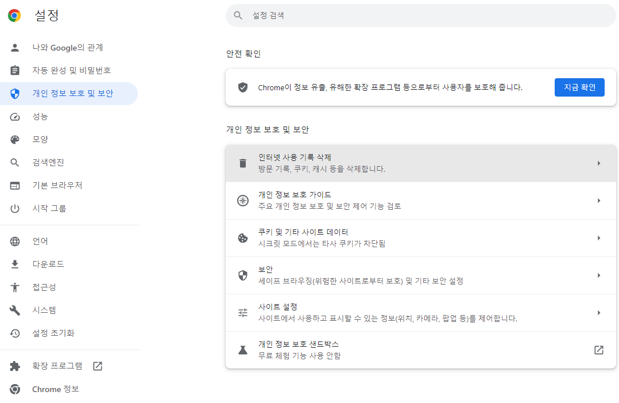The height and width of the screenshot is (403, 619).
Task: Focus the 설정 검색 search field
Action: [x=421, y=16]
